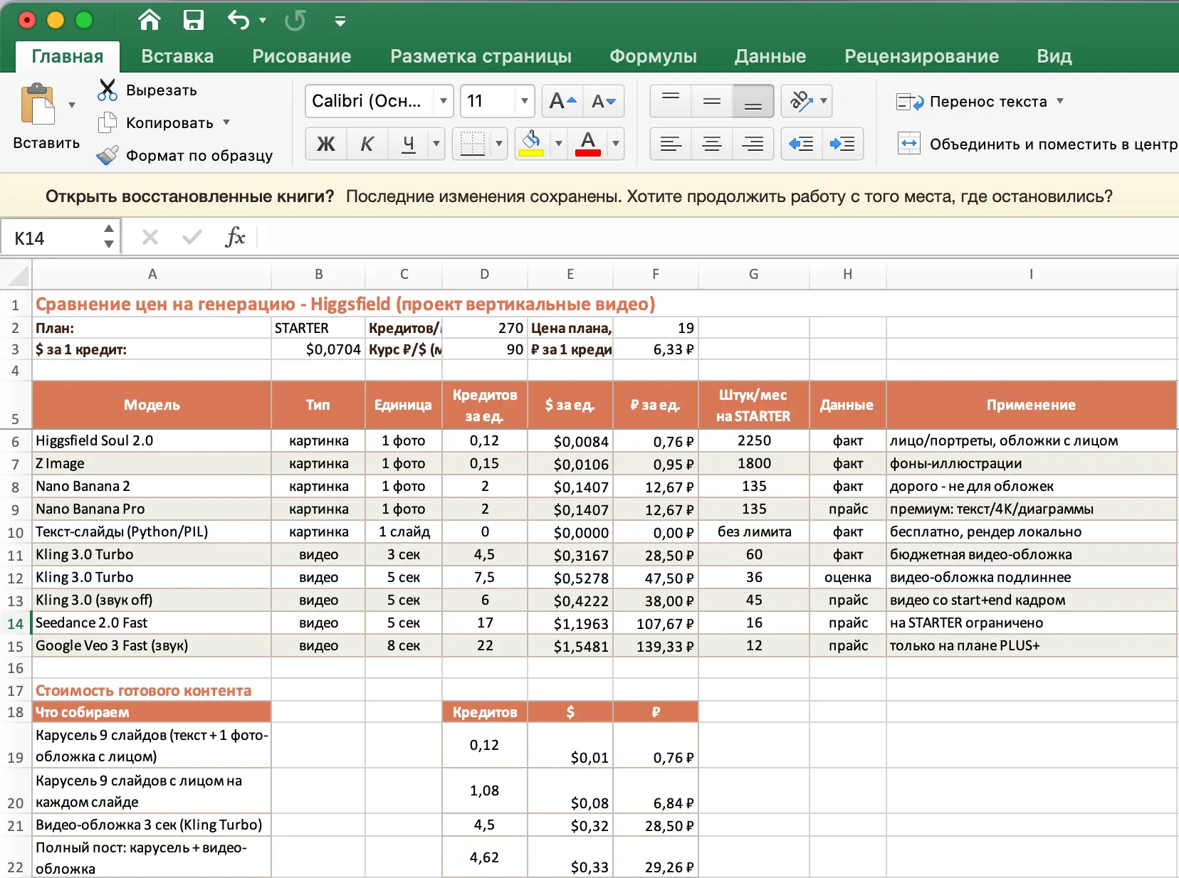Click the Перенос текста wrap icon

coord(909,102)
